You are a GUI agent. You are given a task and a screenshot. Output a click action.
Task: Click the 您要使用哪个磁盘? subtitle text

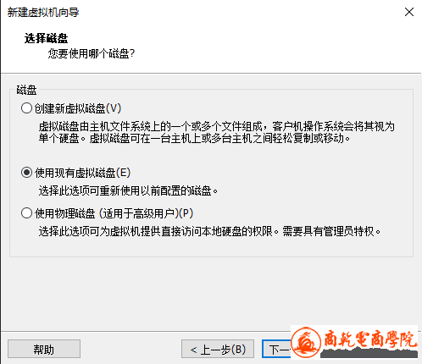pyautogui.click(x=92, y=53)
